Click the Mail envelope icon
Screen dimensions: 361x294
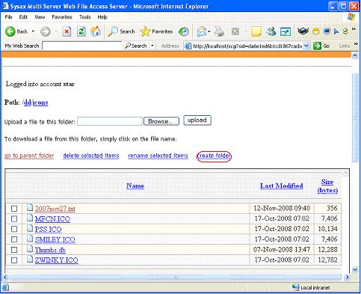pyautogui.click(x=201, y=31)
